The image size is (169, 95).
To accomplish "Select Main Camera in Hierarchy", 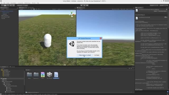I will coord(5,16).
